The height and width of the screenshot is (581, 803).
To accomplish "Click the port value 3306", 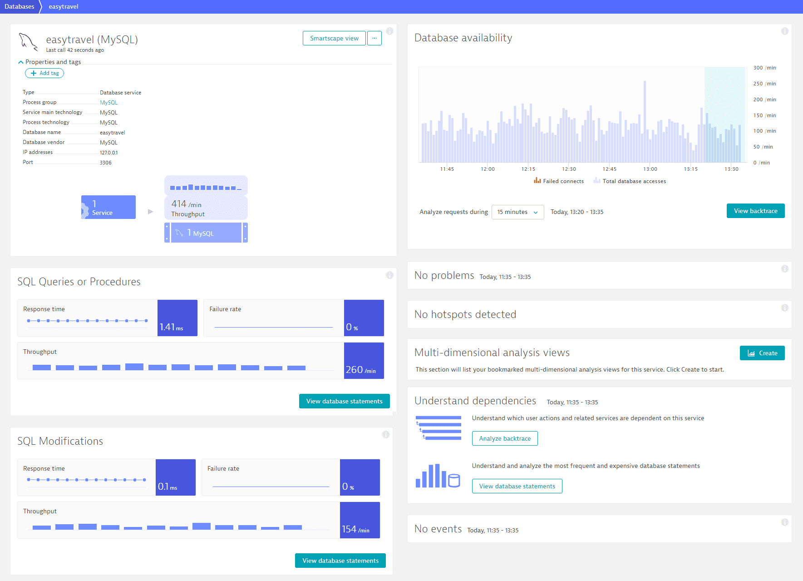I will click(x=106, y=163).
